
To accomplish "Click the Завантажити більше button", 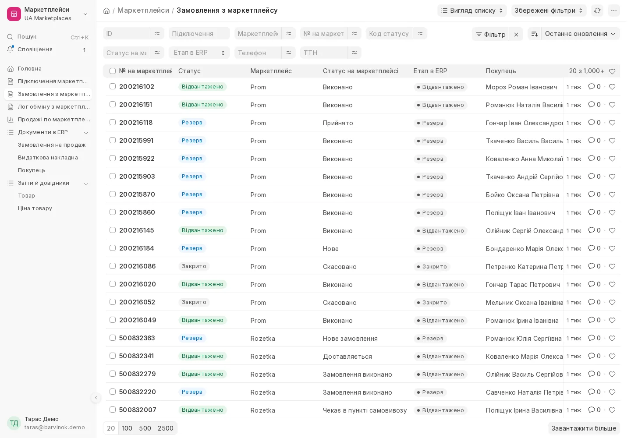I will coord(584,428).
